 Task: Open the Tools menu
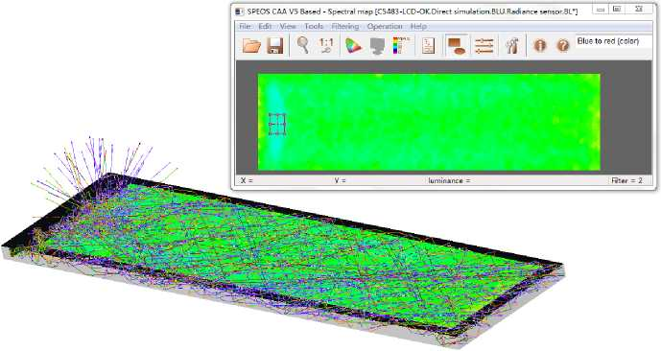point(314,26)
